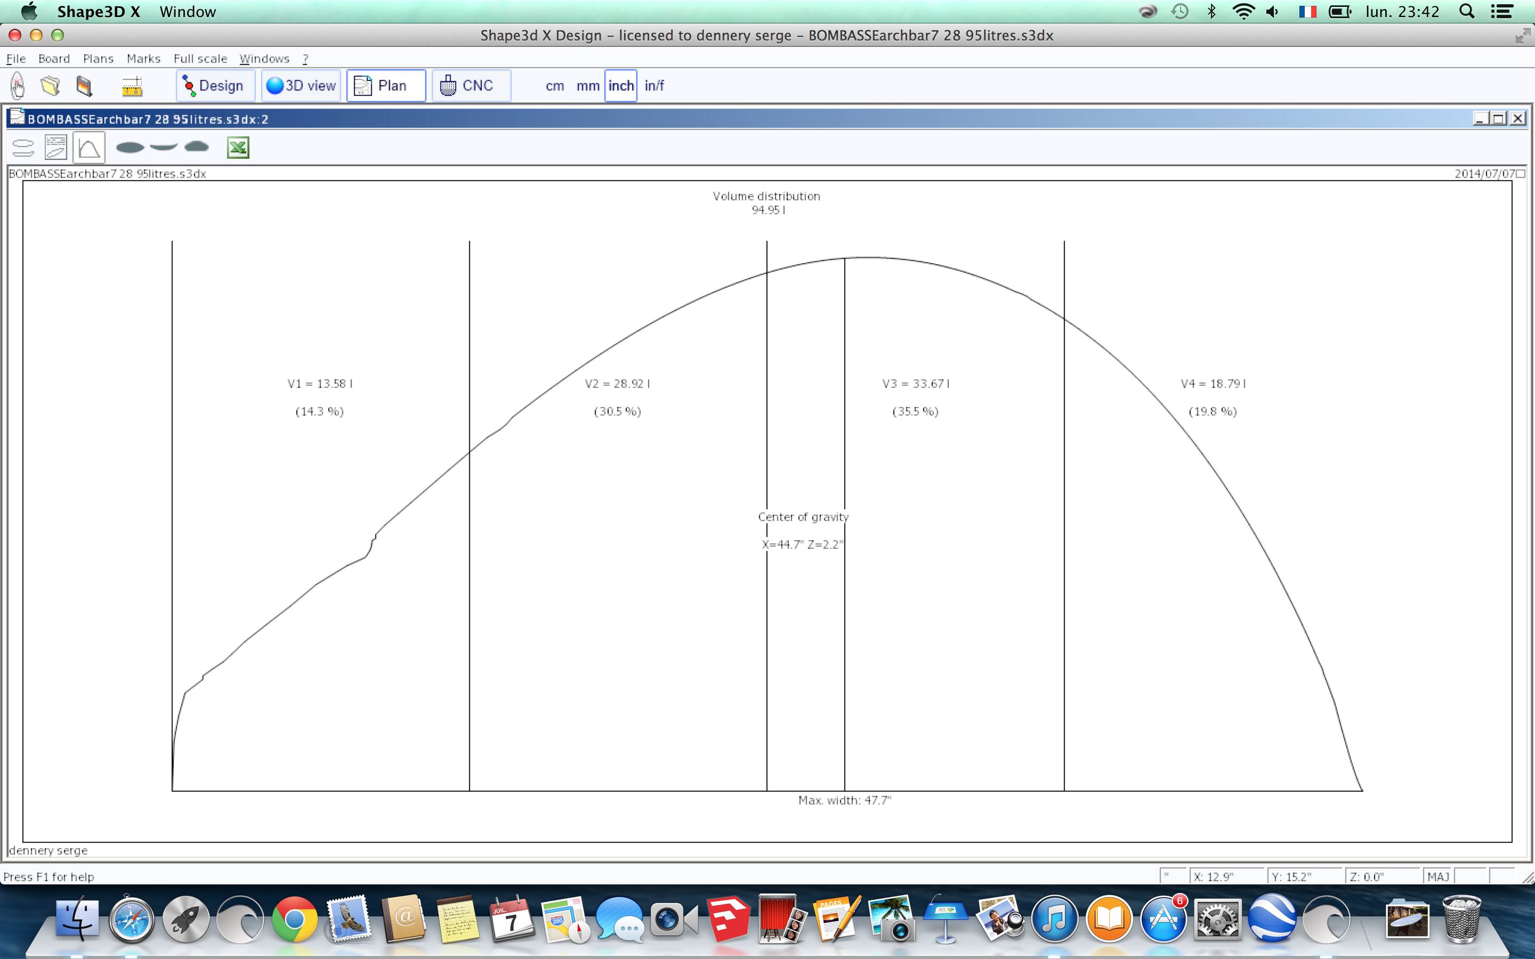Switch to the 3D view mode

(x=301, y=86)
